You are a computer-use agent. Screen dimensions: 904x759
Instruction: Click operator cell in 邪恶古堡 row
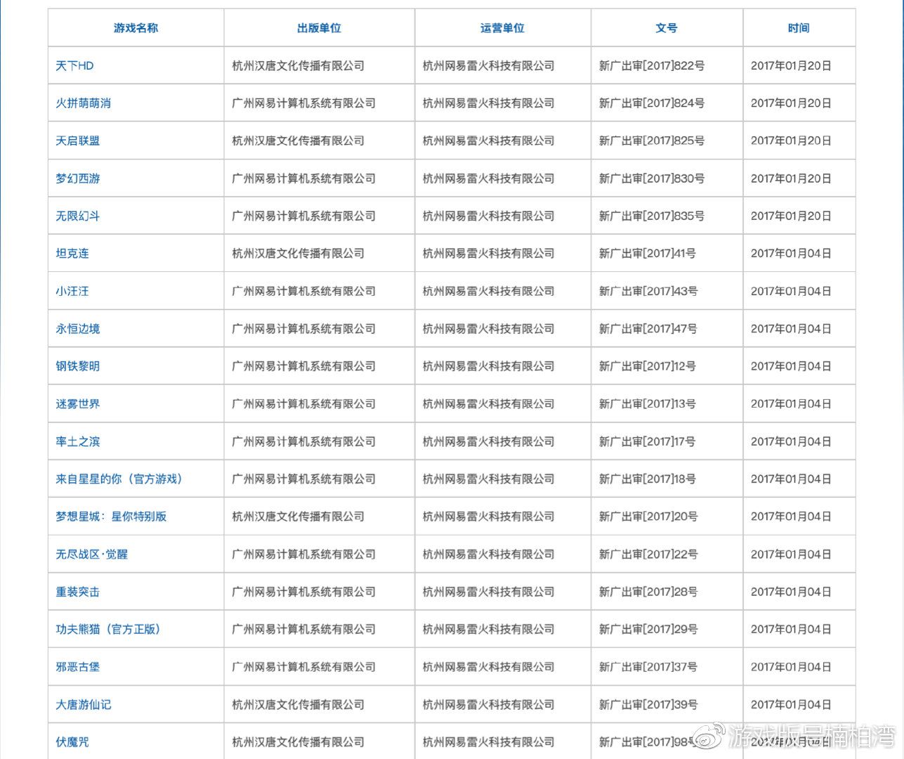tap(503, 667)
